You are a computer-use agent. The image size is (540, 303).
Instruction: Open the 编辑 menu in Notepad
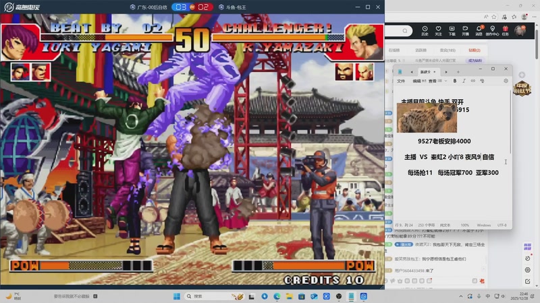point(416,81)
